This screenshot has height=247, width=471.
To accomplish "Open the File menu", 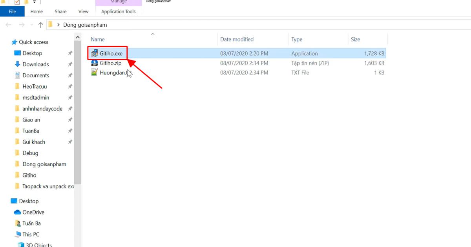I will pyautogui.click(x=12, y=11).
